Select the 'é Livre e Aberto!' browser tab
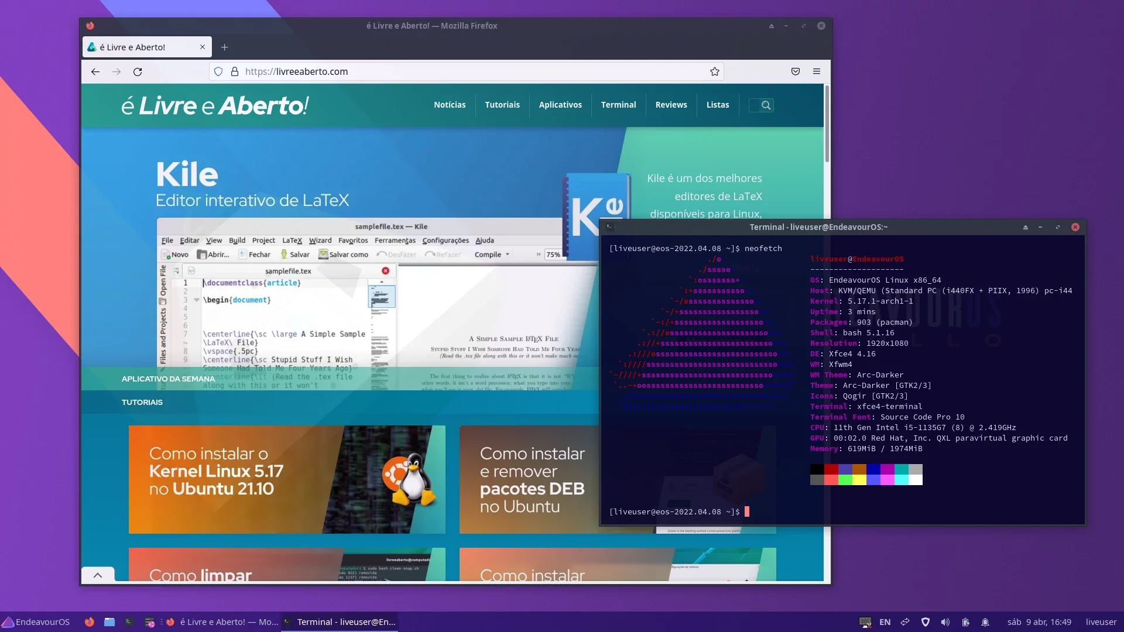The image size is (1124, 632). click(x=147, y=47)
